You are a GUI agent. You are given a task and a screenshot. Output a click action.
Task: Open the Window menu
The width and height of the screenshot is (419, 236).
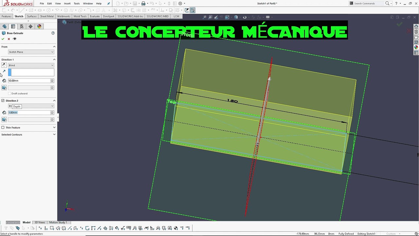coord(88,4)
